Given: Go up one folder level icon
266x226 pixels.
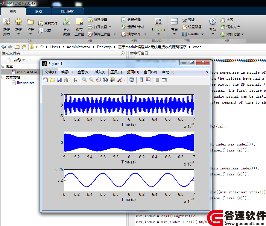Looking at the screenshot, I should (x=17, y=47).
